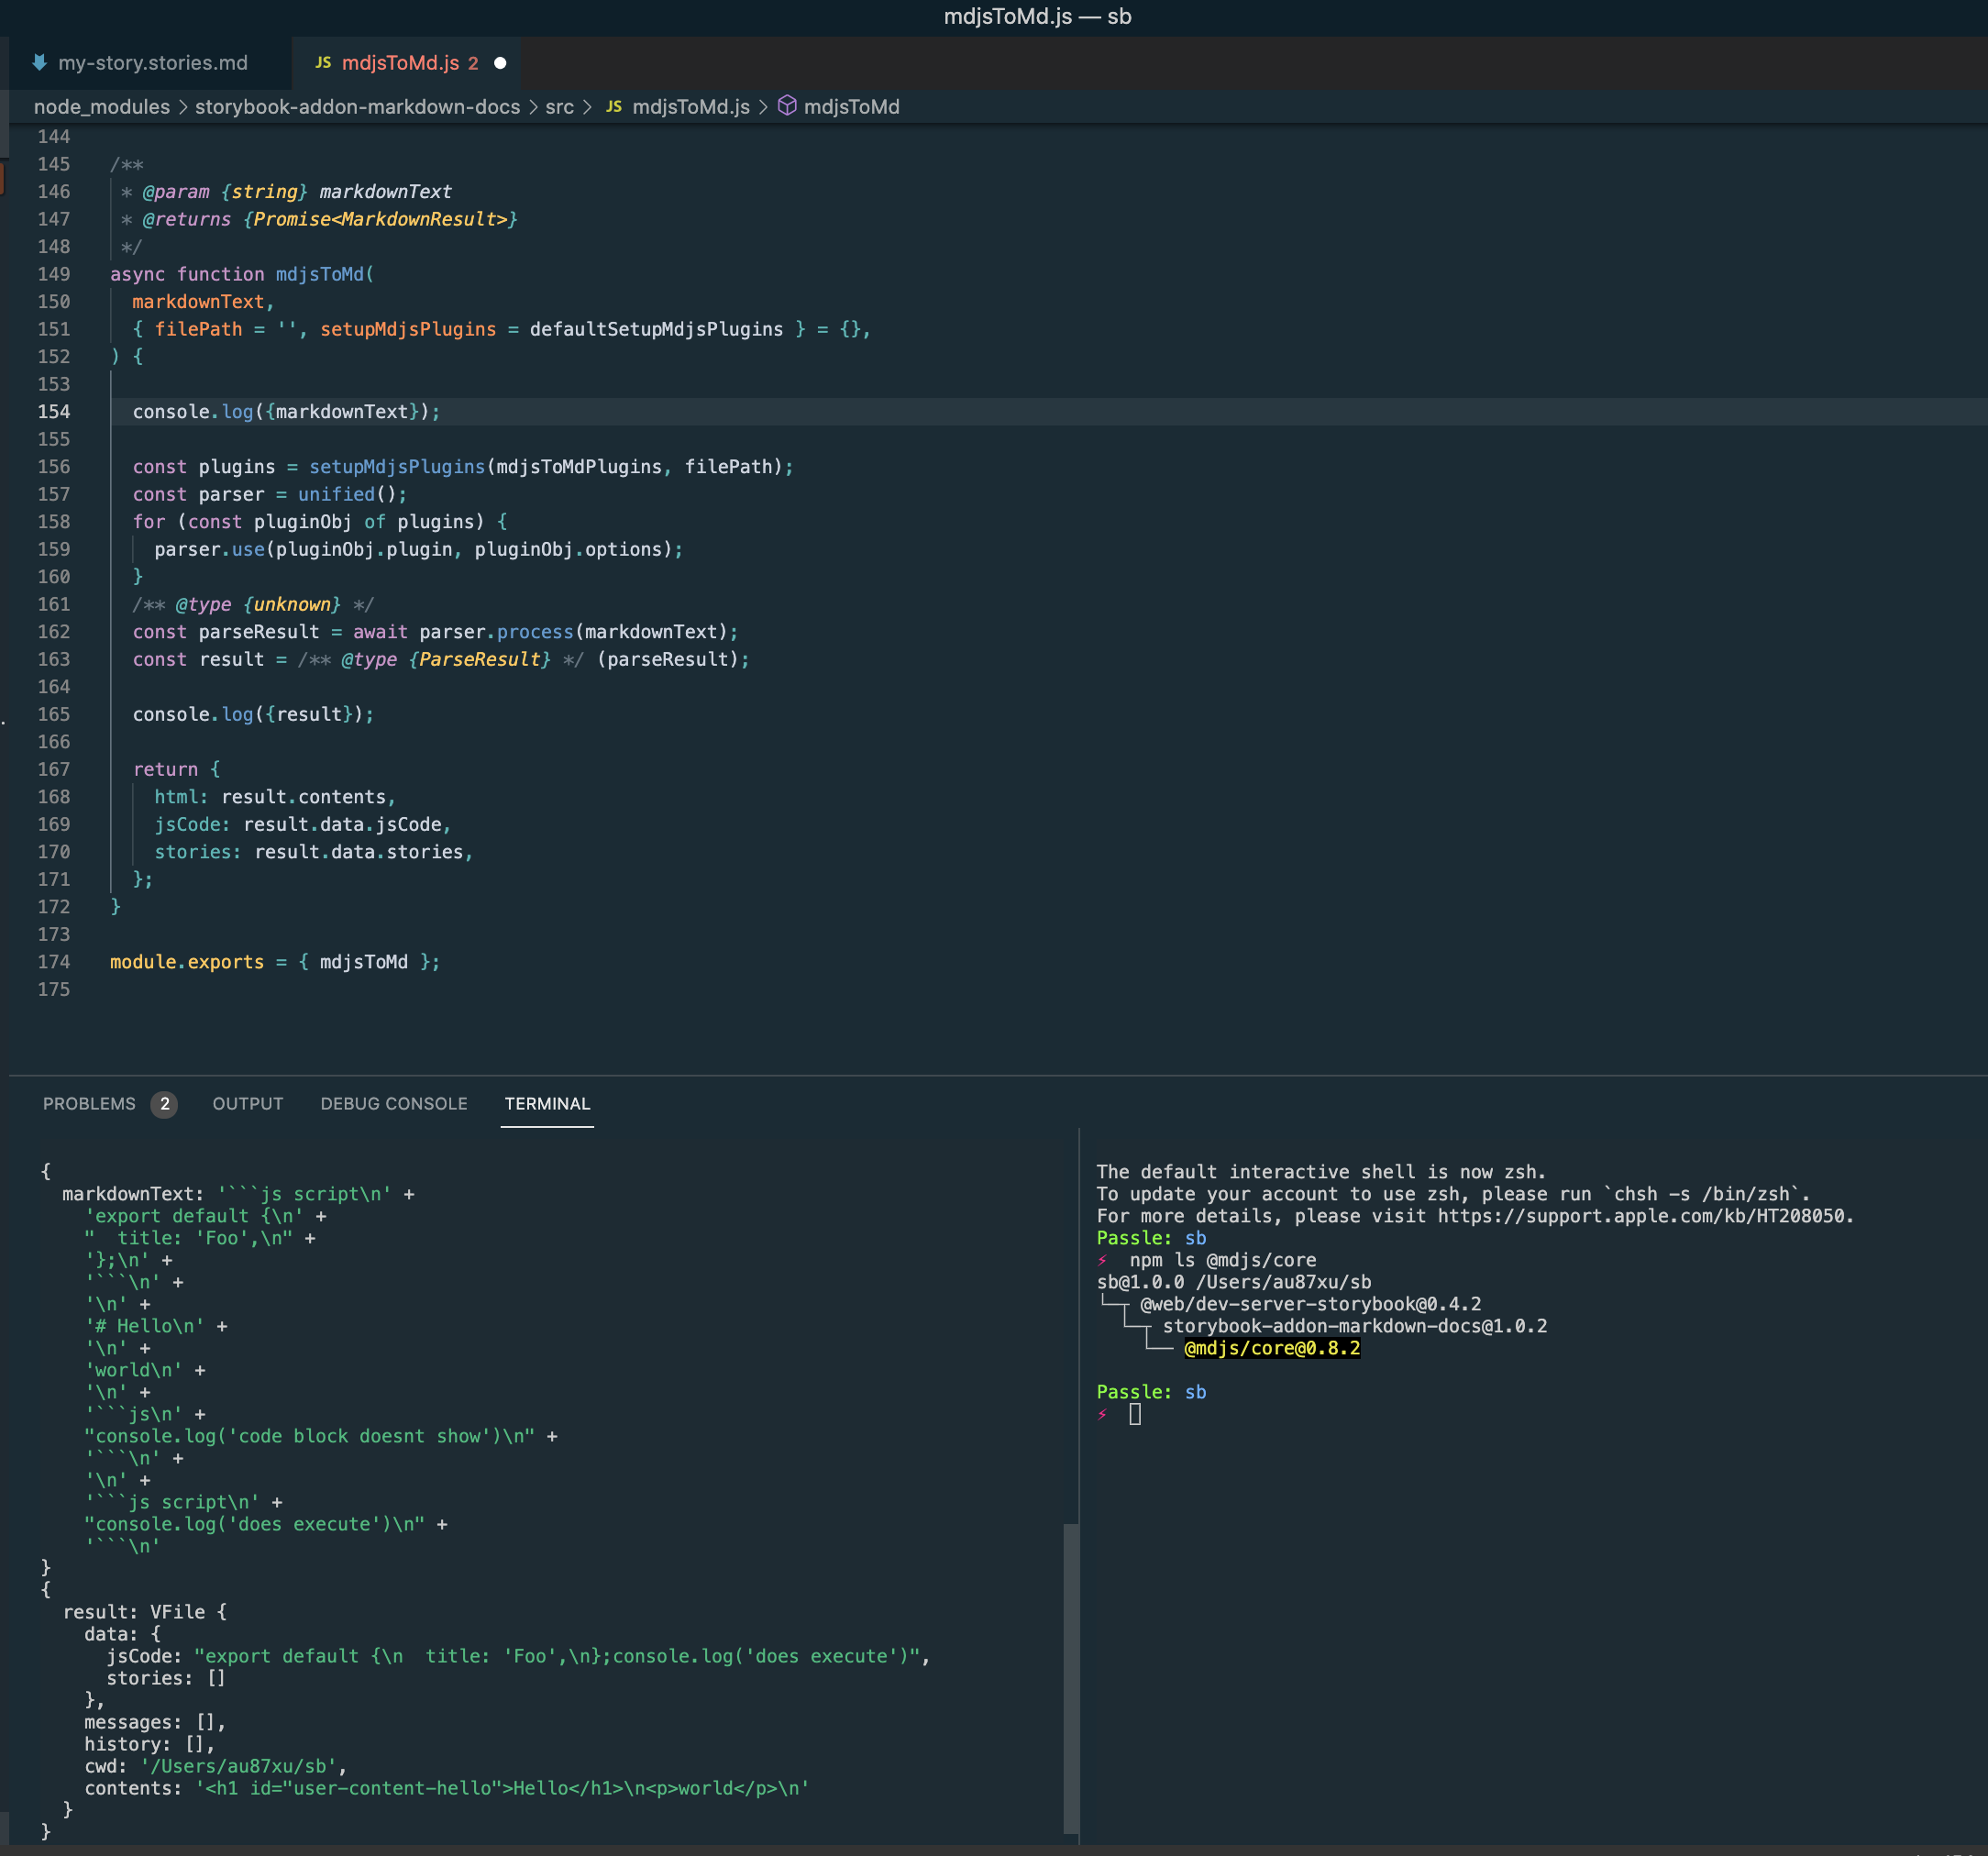Image resolution: width=1988 pixels, height=1856 pixels.
Task: Click the highlighted @mdjs/core@0.8.2 text
Action: [x=1272, y=1348]
